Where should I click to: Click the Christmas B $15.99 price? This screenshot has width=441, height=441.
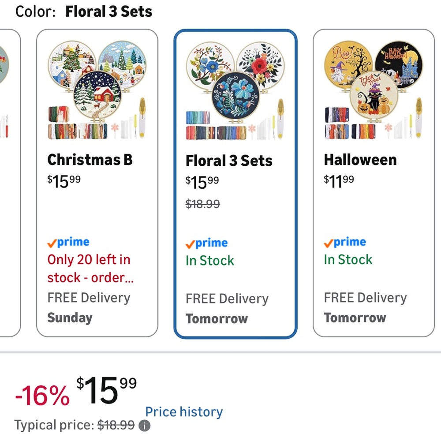click(x=64, y=181)
